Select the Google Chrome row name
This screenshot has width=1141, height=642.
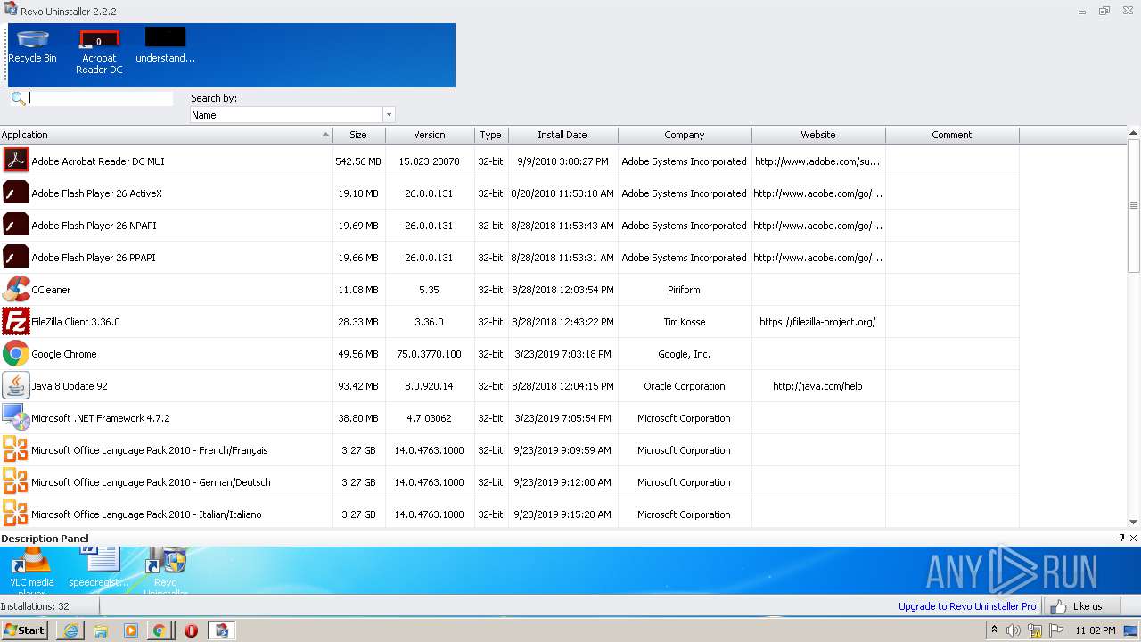pyautogui.click(x=64, y=354)
